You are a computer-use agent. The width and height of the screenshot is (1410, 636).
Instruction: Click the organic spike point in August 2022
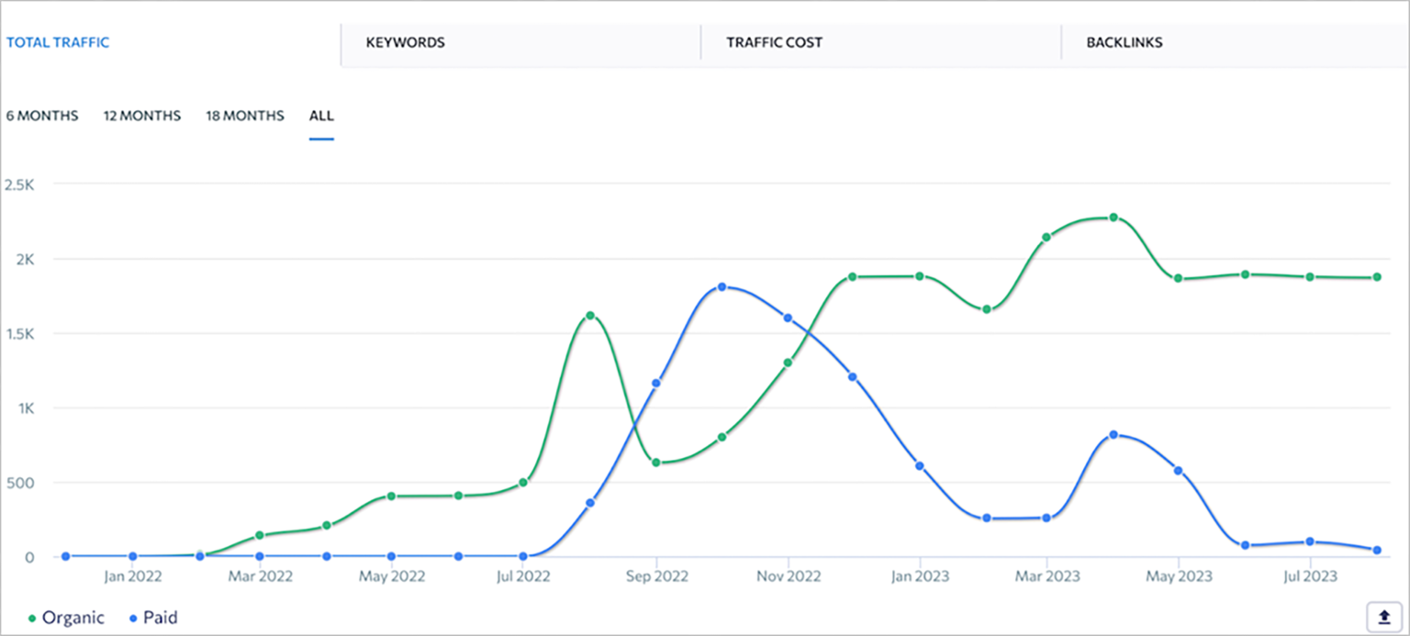tap(590, 316)
